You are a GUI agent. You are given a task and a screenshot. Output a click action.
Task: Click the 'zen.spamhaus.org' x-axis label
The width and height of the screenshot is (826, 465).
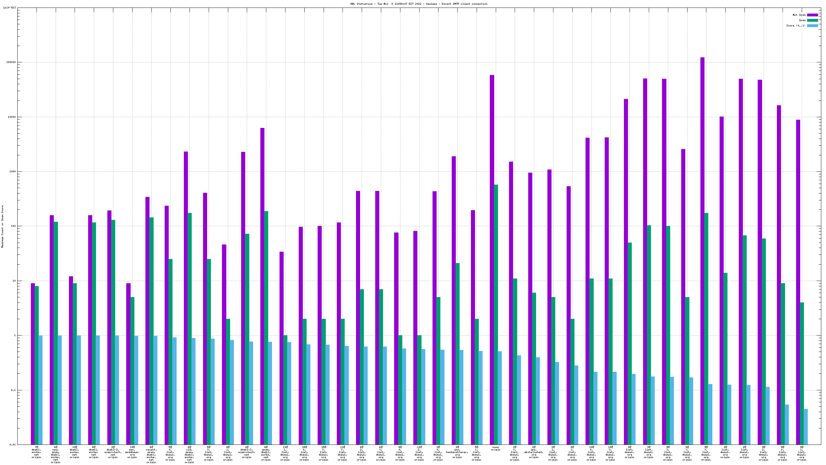click(x=132, y=452)
